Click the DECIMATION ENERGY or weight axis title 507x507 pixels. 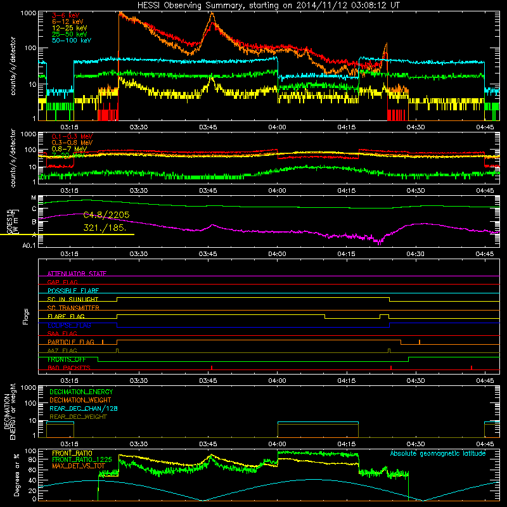[x=10, y=411]
